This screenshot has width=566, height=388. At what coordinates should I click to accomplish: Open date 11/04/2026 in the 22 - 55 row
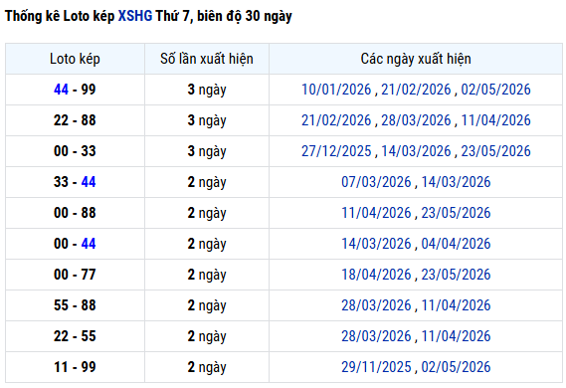coord(456,336)
